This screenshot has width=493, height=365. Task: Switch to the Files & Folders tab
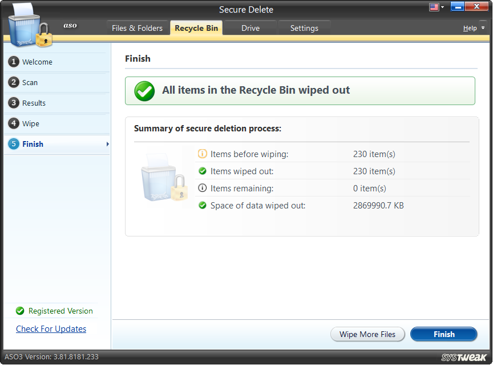point(138,27)
